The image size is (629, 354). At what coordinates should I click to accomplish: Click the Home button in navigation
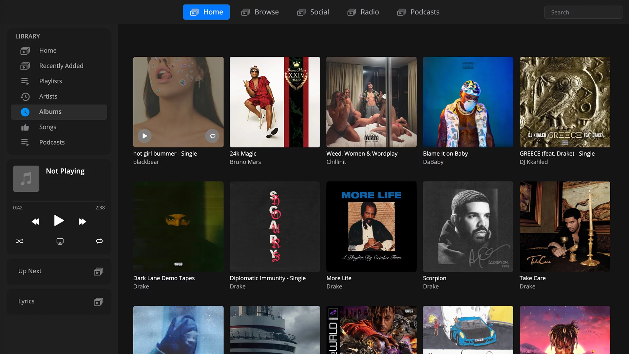coord(206,12)
